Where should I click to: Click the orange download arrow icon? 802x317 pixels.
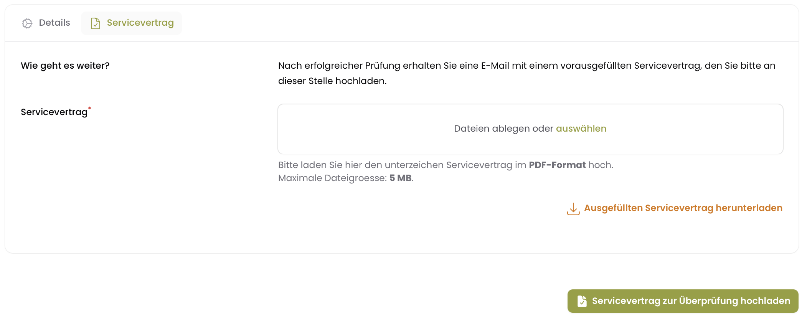click(573, 209)
